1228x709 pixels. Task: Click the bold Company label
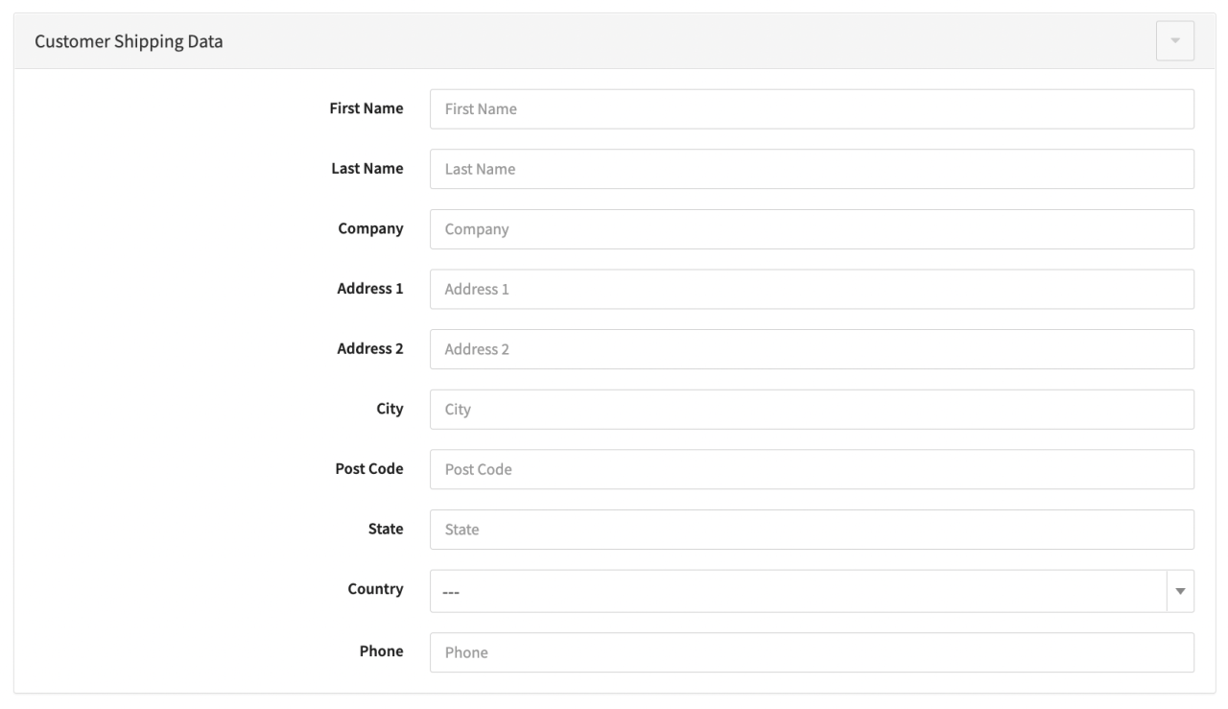pos(370,228)
